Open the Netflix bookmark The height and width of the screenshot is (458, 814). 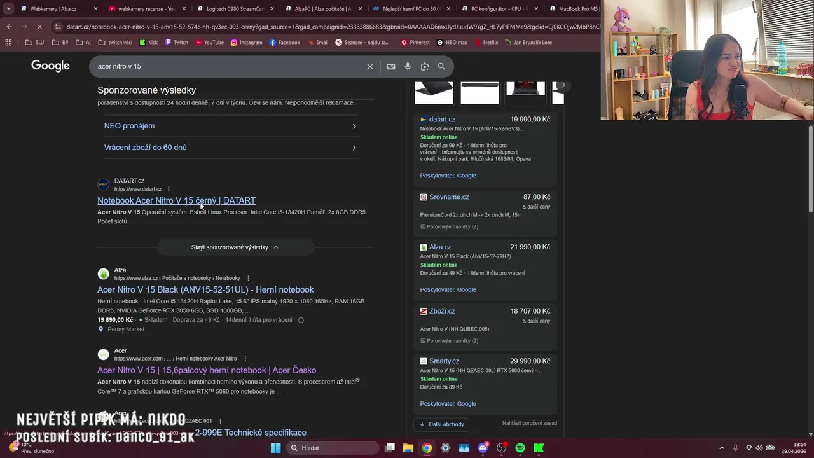pyautogui.click(x=486, y=43)
